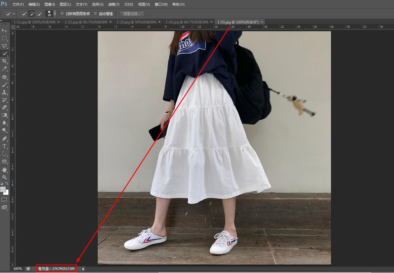Close the 1 (2).jpg document tab
The image size is (394, 273).
(x=111, y=22)
